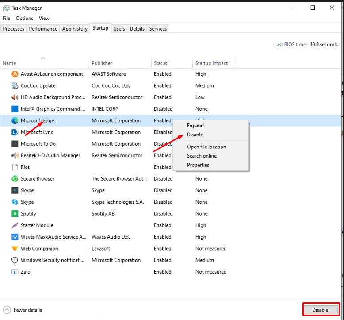This screenshot has height=320, width=344.
Task: Open the Services tab
Action: point(158,29)
